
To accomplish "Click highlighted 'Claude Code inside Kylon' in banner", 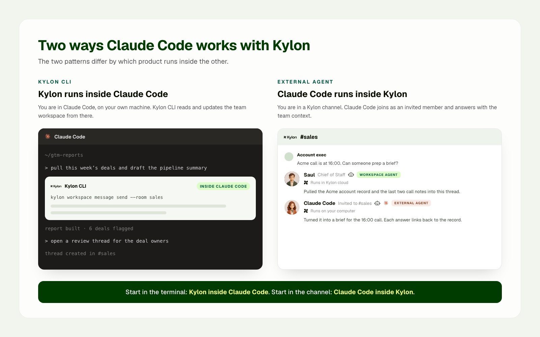I will pos(373,292).
